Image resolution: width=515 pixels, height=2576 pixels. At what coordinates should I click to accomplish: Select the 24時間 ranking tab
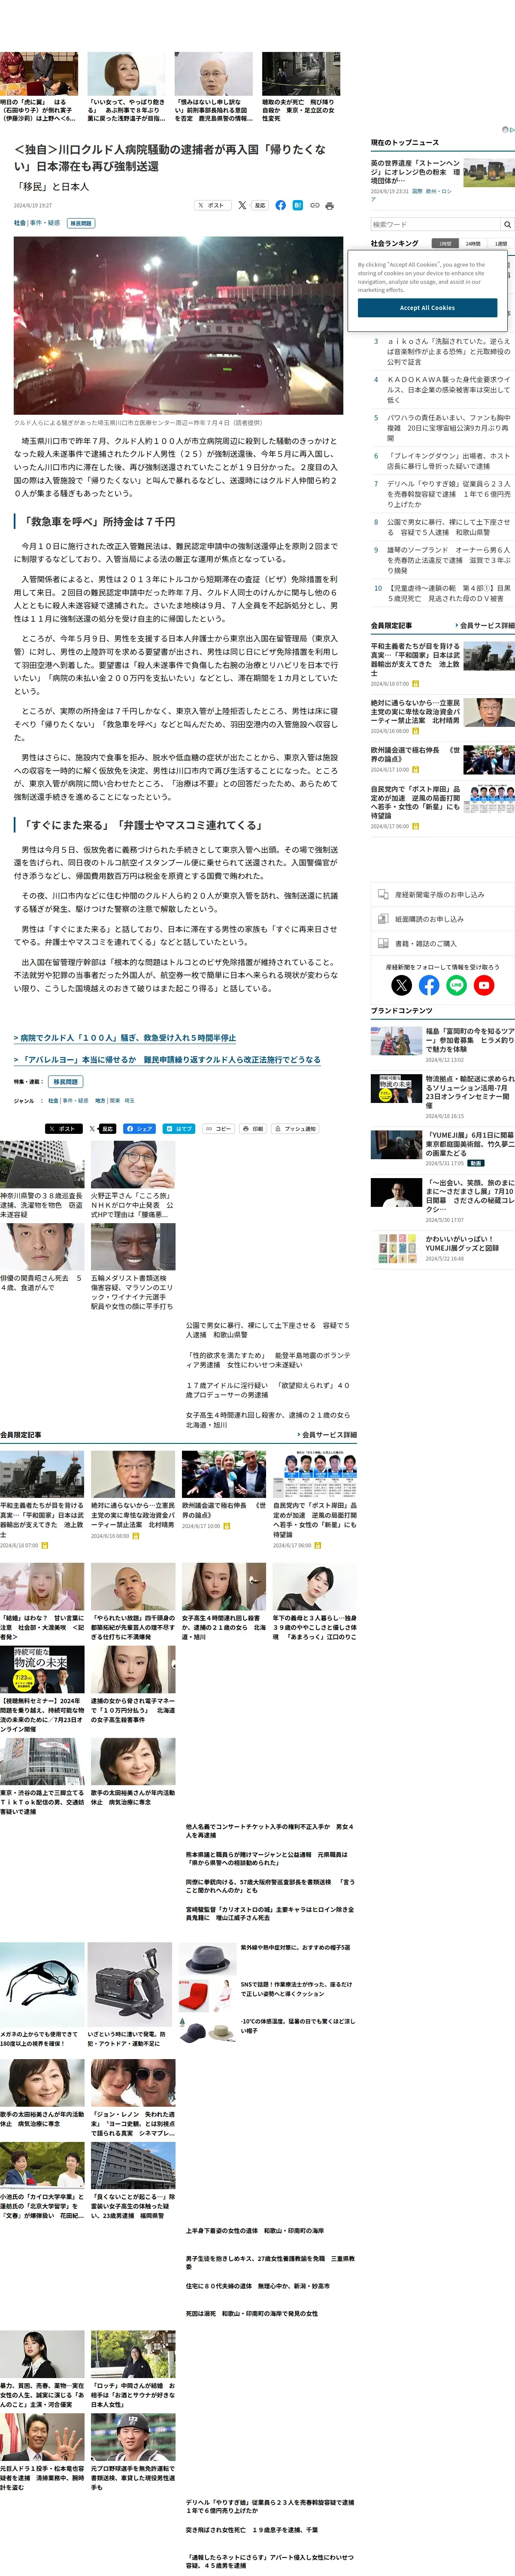click(473, 243)
